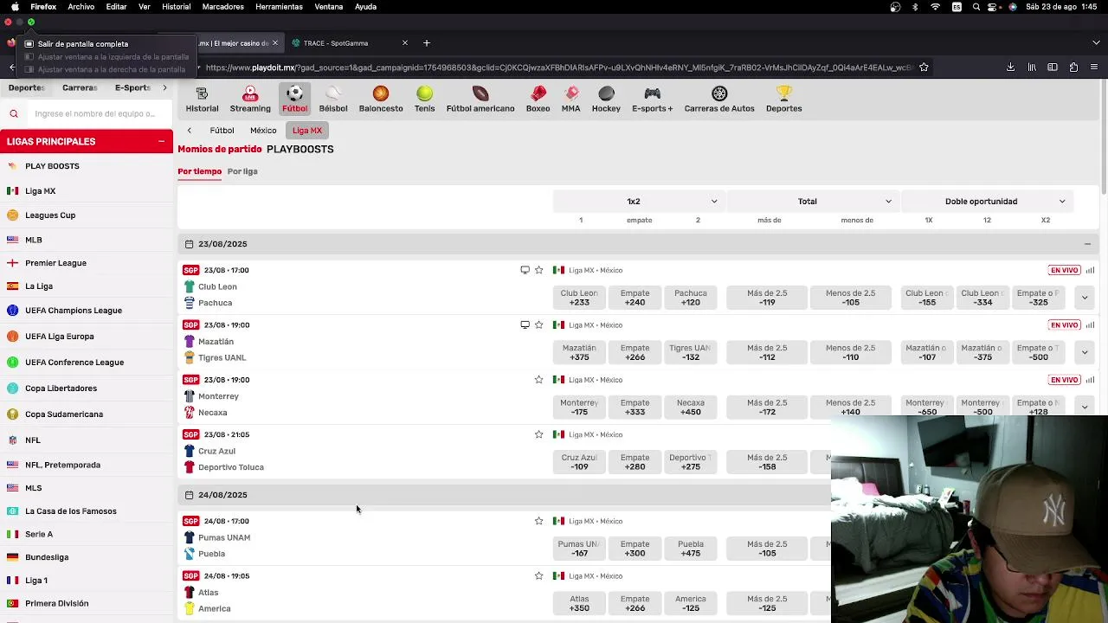
Task: Open statistics icon for Monterrey match
Action: 1090,380
